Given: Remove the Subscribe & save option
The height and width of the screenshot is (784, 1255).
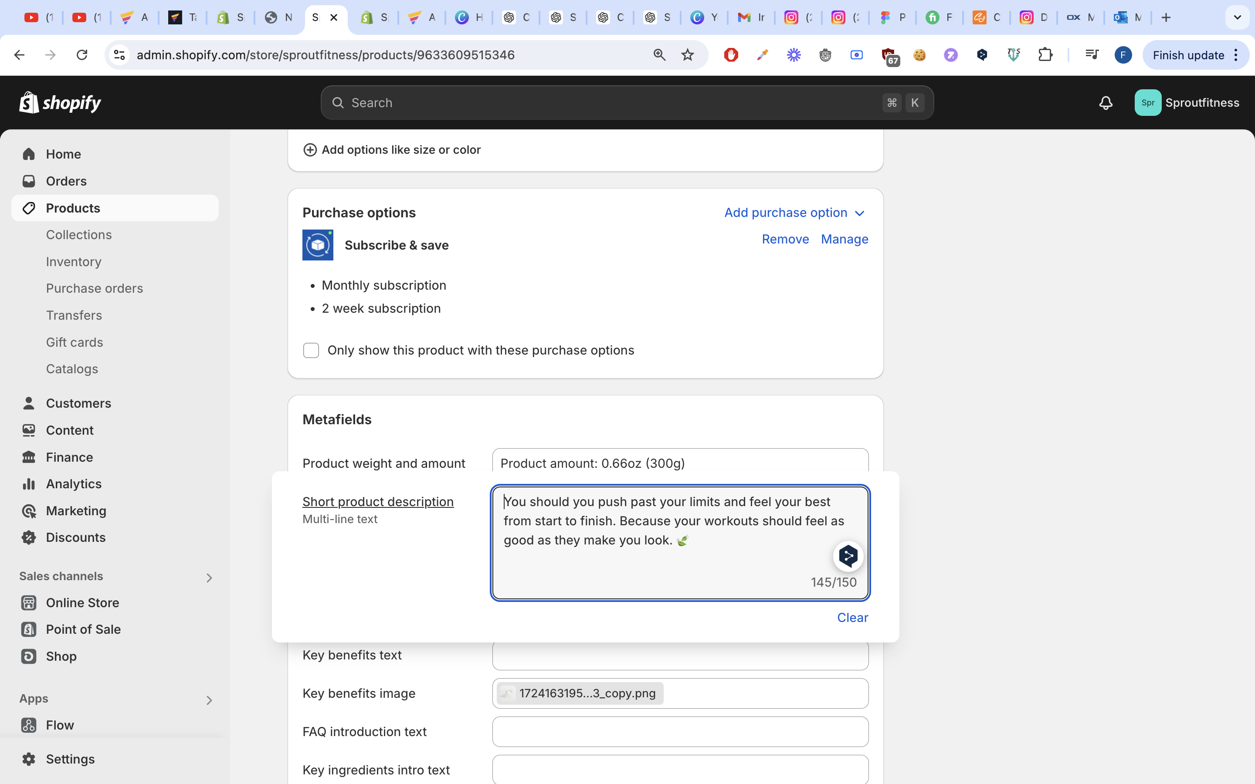Looking at the screenshot, I should [785, 239].
